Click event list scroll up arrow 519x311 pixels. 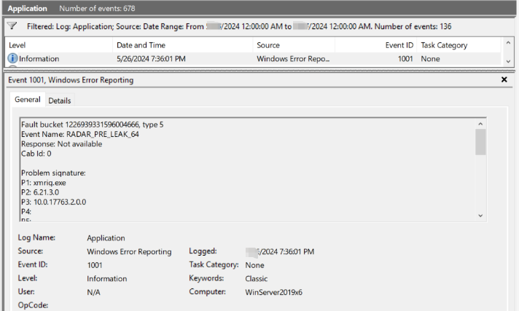(508, 43)
